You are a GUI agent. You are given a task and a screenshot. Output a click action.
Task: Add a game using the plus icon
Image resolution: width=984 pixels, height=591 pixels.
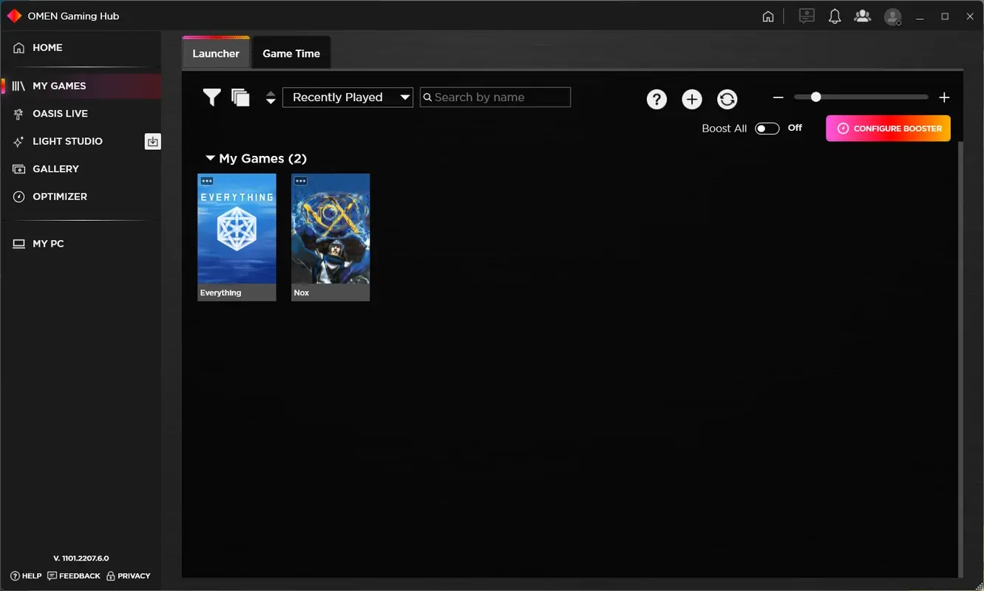691,98
